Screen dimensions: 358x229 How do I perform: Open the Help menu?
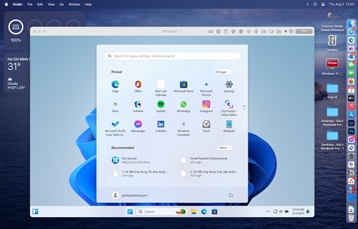[88, 4]
